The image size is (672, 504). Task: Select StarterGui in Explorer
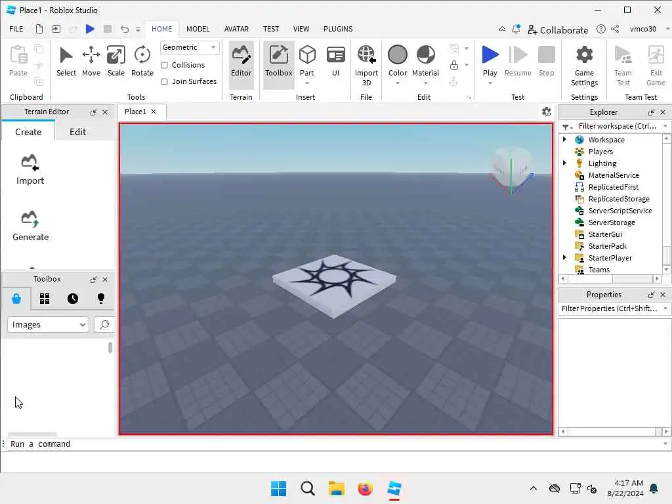(604, 234)
